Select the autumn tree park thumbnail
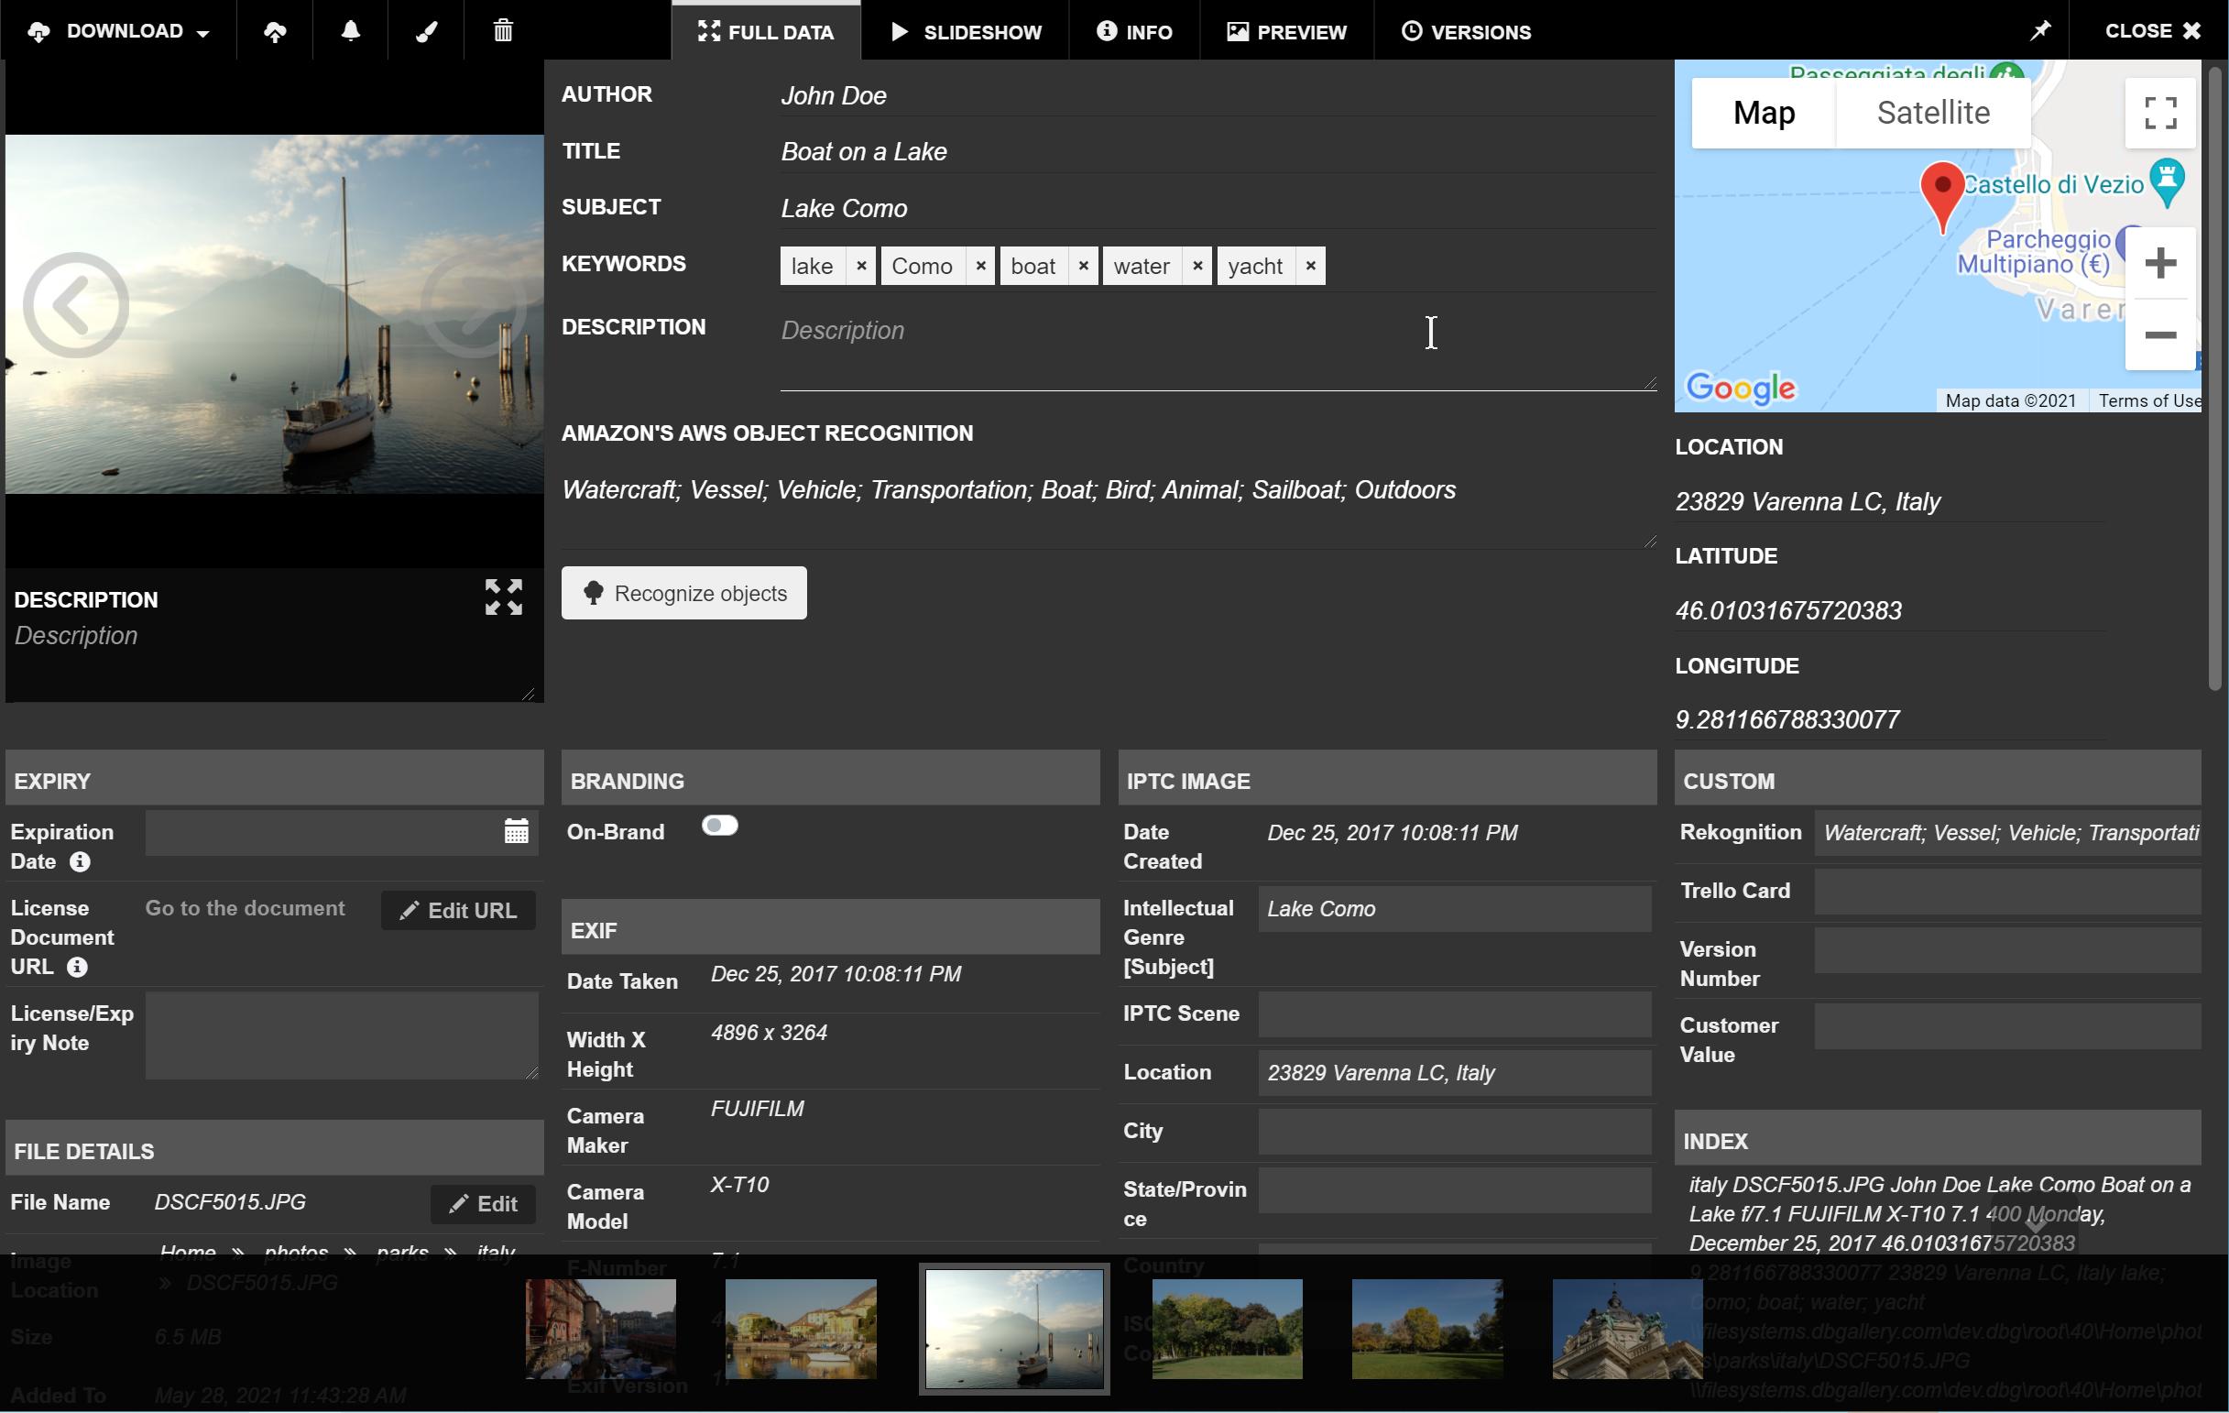2229x1413 pixels. coord(1427,1329)
